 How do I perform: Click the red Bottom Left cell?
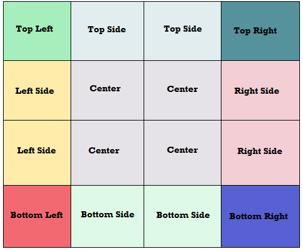(x=37, y=216)
